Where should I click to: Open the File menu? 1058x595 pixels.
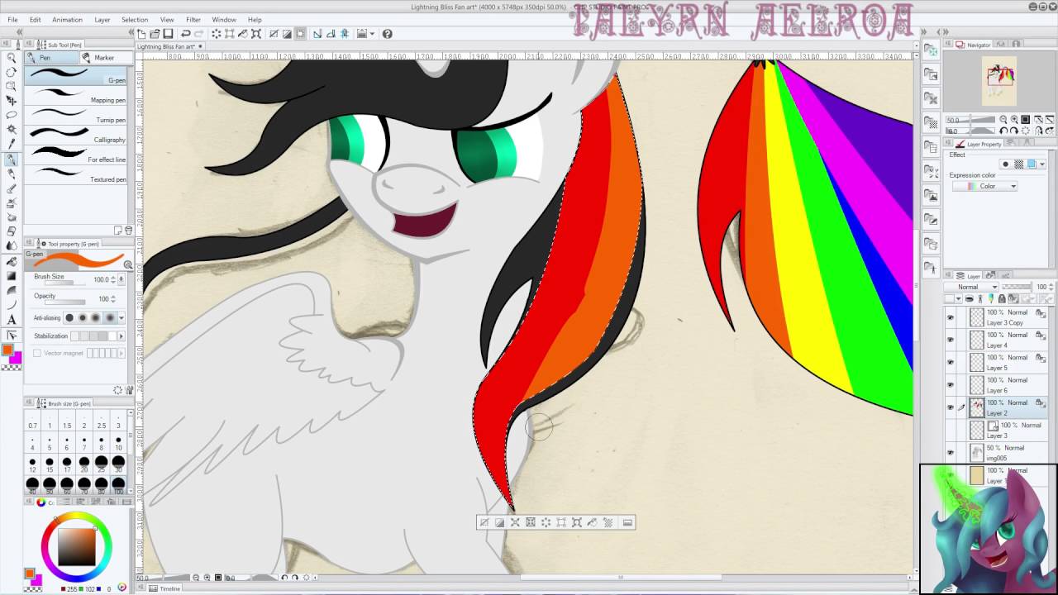pos(12,20)
